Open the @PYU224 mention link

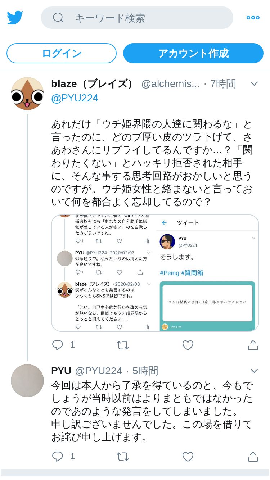[x=75, y=98]
